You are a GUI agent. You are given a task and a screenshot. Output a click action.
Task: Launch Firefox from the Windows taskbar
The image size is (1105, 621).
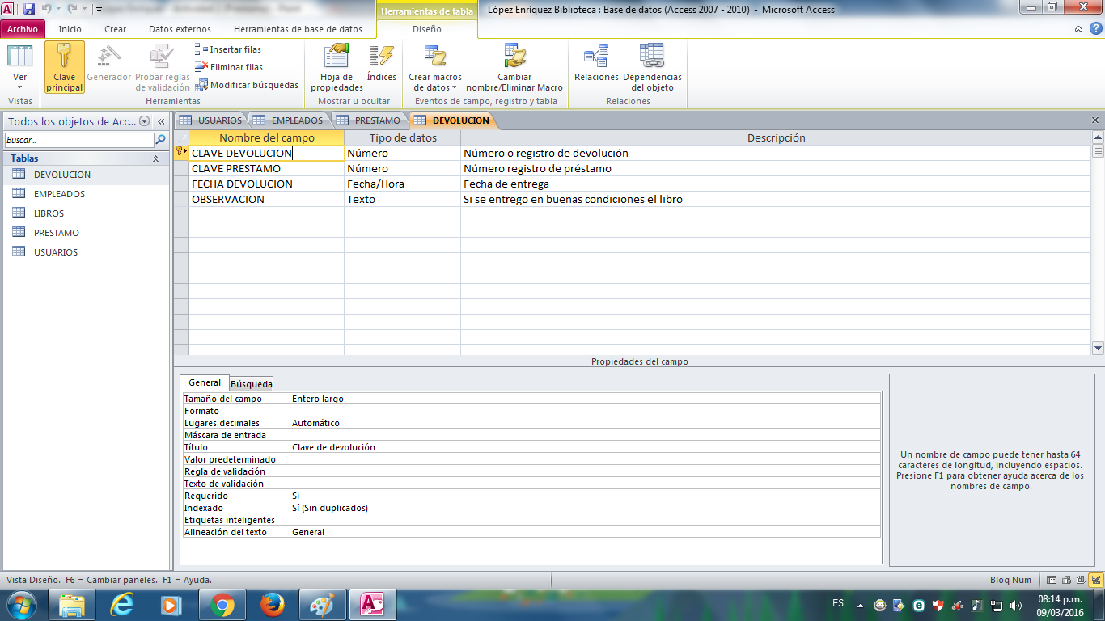(x=273, y=604)
